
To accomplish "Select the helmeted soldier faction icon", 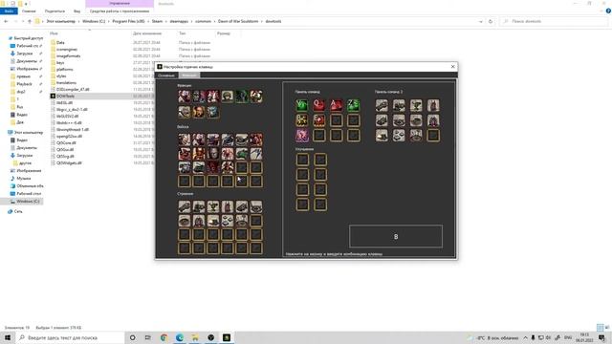I will pyautogui.click(x=228, y=96).
